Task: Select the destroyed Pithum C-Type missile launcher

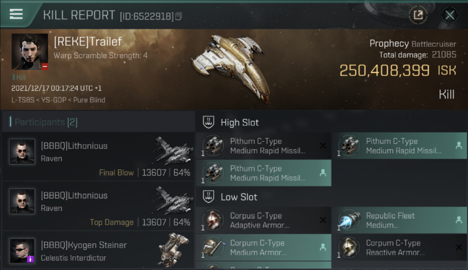Action: (264, 146)
